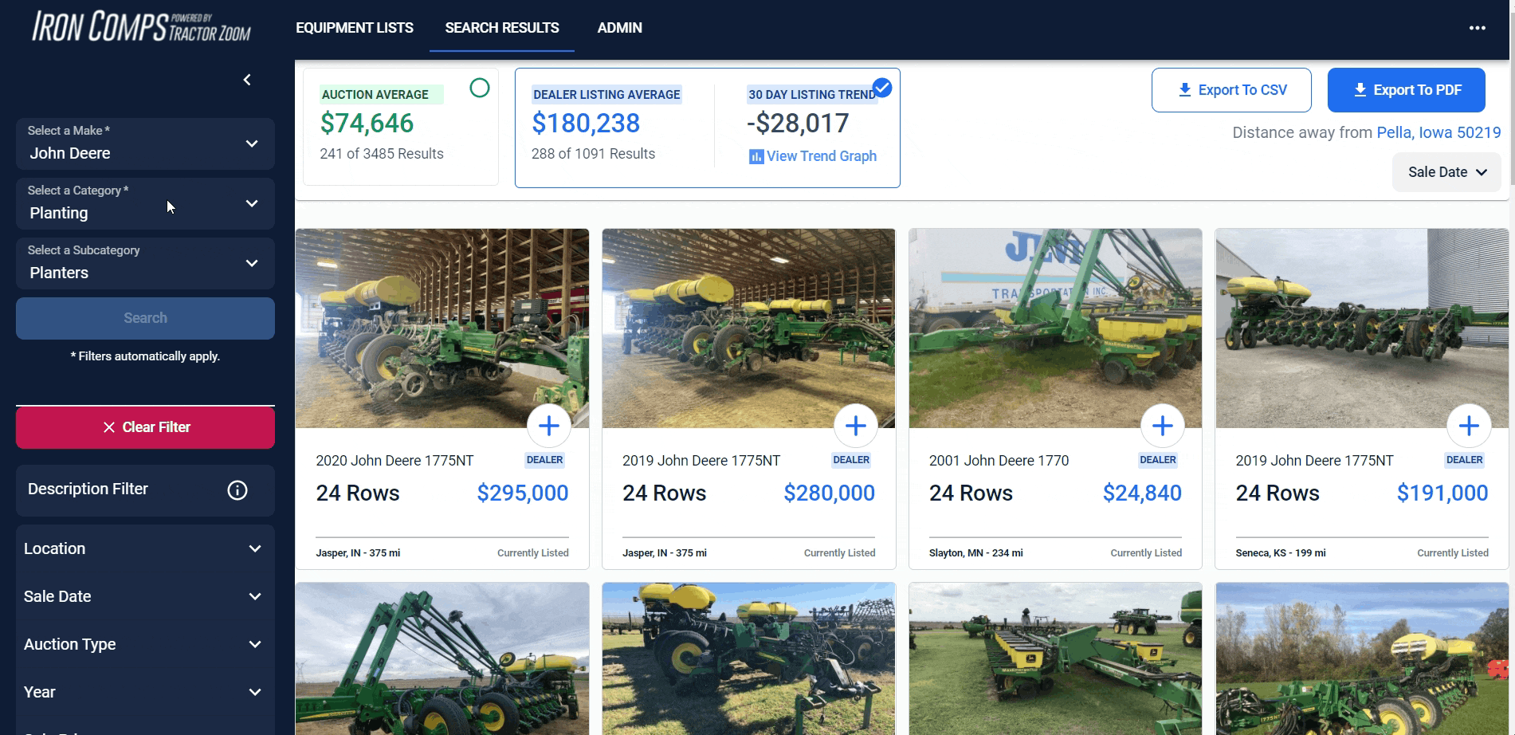The width and height of the screenshot is (1515, 735).
Task: Click the Export To CSV button
Action: (1231, 90)
